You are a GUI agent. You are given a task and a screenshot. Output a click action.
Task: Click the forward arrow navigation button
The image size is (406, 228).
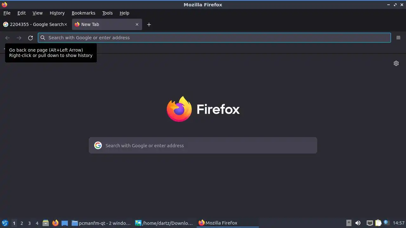pos(19,38)
